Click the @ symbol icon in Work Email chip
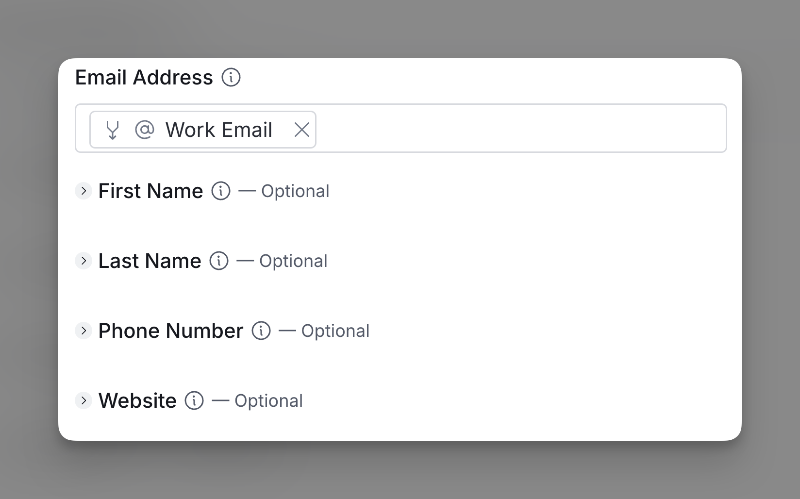This screenshot has width=800, height=499. 145,130
